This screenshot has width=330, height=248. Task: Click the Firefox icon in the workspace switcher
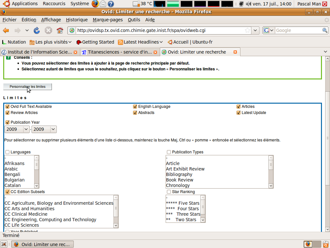(x=308, y=244)
